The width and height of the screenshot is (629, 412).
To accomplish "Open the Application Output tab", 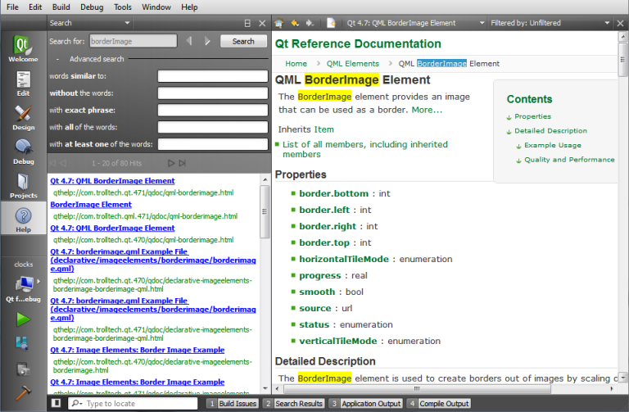I will 370,404.
